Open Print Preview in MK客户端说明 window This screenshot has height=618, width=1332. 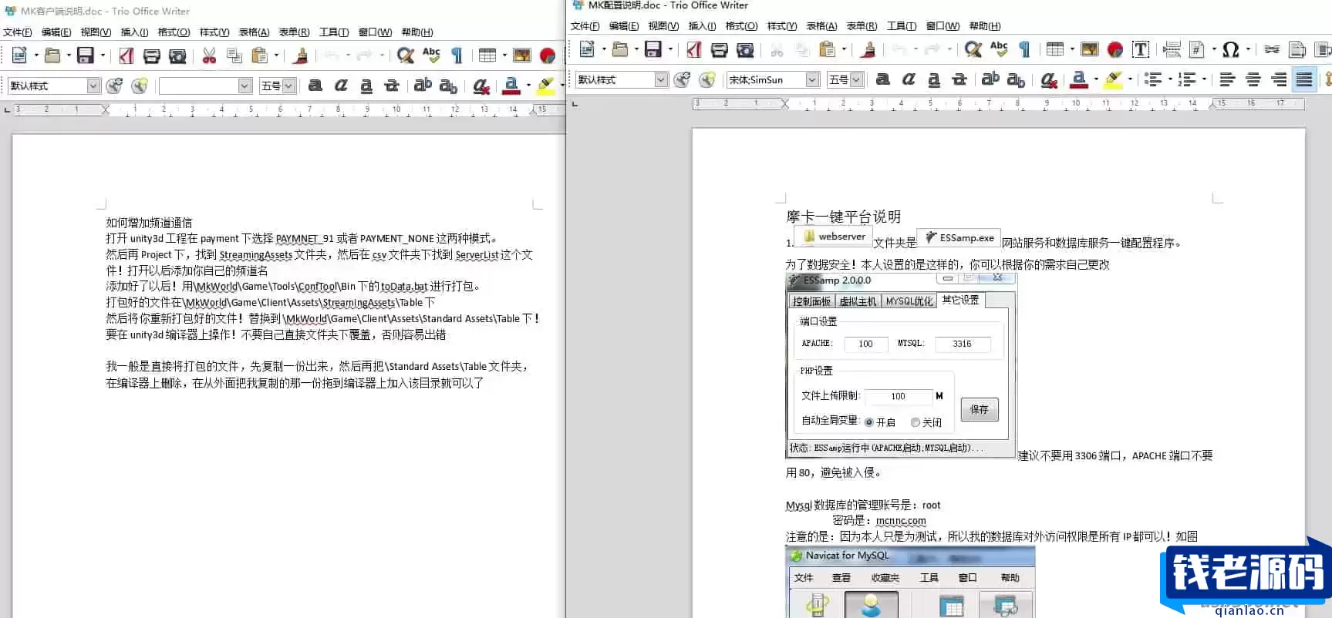coord(177,55)
